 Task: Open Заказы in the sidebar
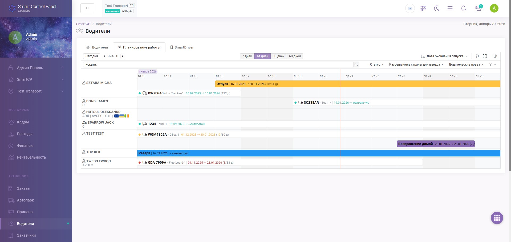(x=36, y=188)
